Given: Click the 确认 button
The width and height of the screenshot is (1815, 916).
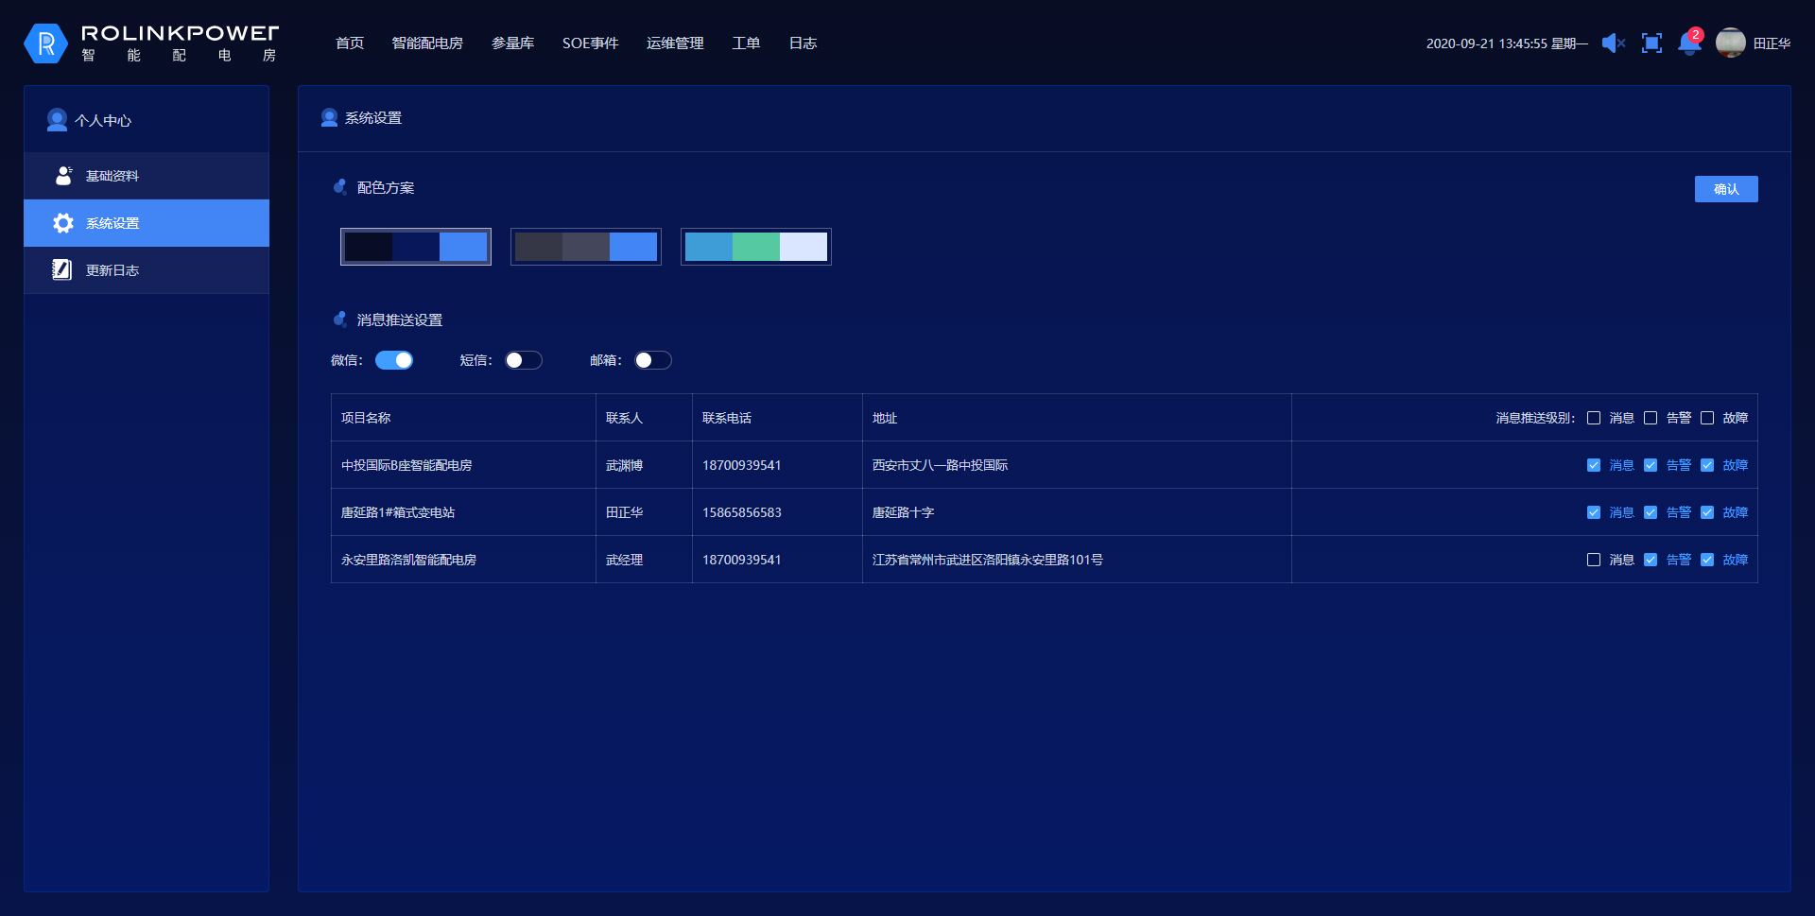Looking at the screenshot, I should pyautogui.click(x=1726, y=189).
